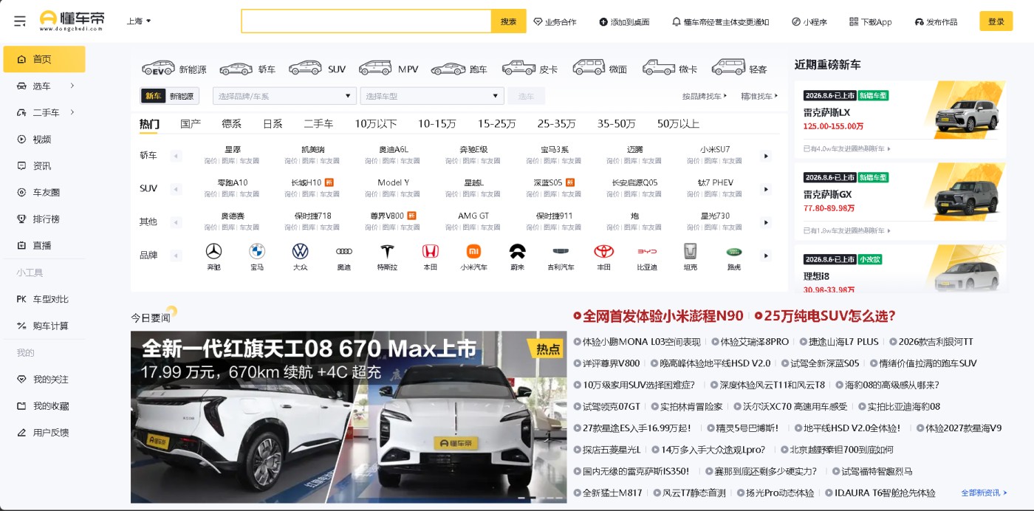Select the 轻客 light bus icon

point(728,68)
